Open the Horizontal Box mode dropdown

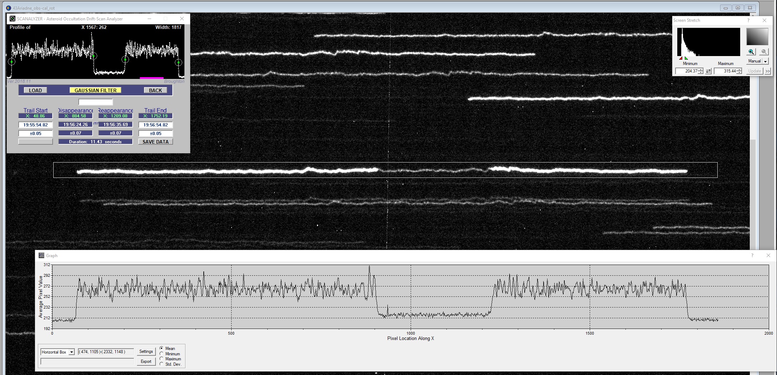[71, 352]
